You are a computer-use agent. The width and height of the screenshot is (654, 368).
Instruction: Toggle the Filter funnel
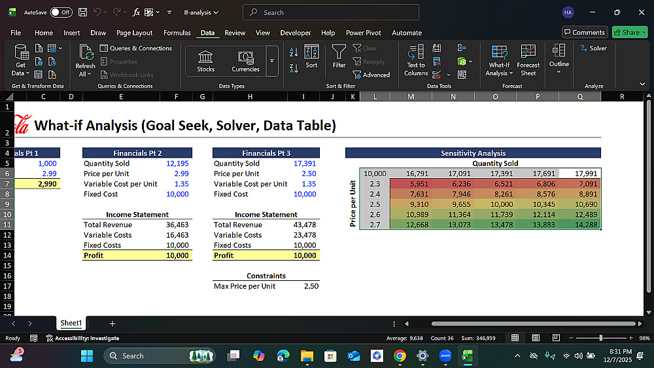(339, 56)
